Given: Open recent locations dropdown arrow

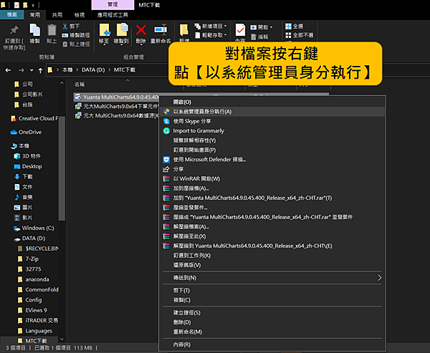Looking at the screenshot, I should pos(32,70).
